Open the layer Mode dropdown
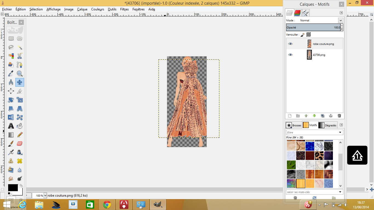The height and width of the screenshot is (210, 374). coord(340,21)
